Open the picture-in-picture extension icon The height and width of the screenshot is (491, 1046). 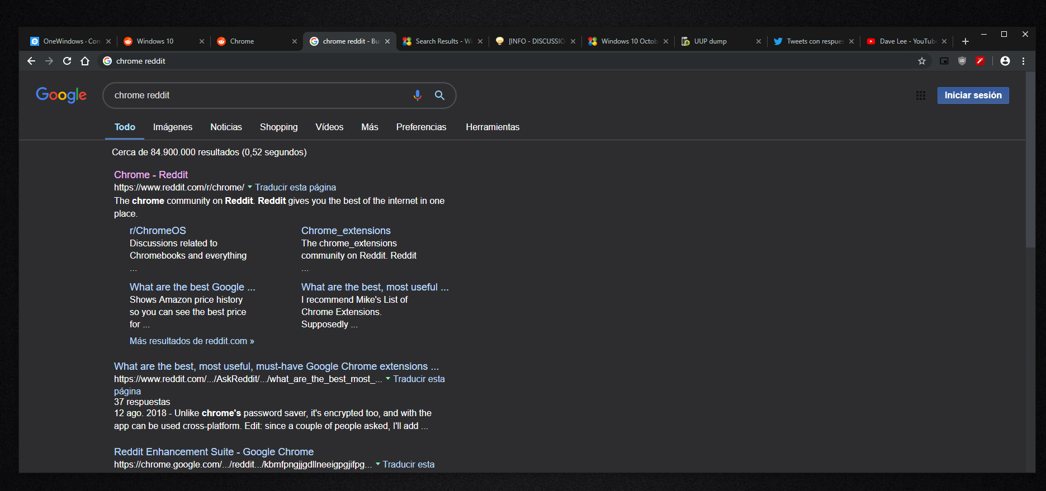tap(944, 61)
